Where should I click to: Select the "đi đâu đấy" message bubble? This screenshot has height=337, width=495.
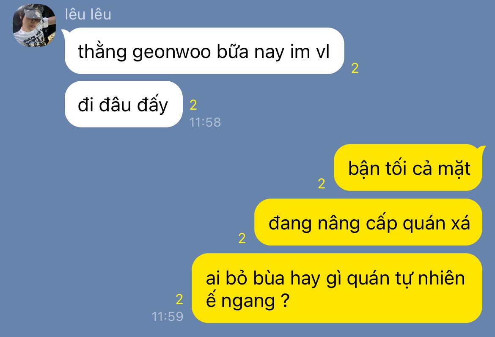(124, 104)
